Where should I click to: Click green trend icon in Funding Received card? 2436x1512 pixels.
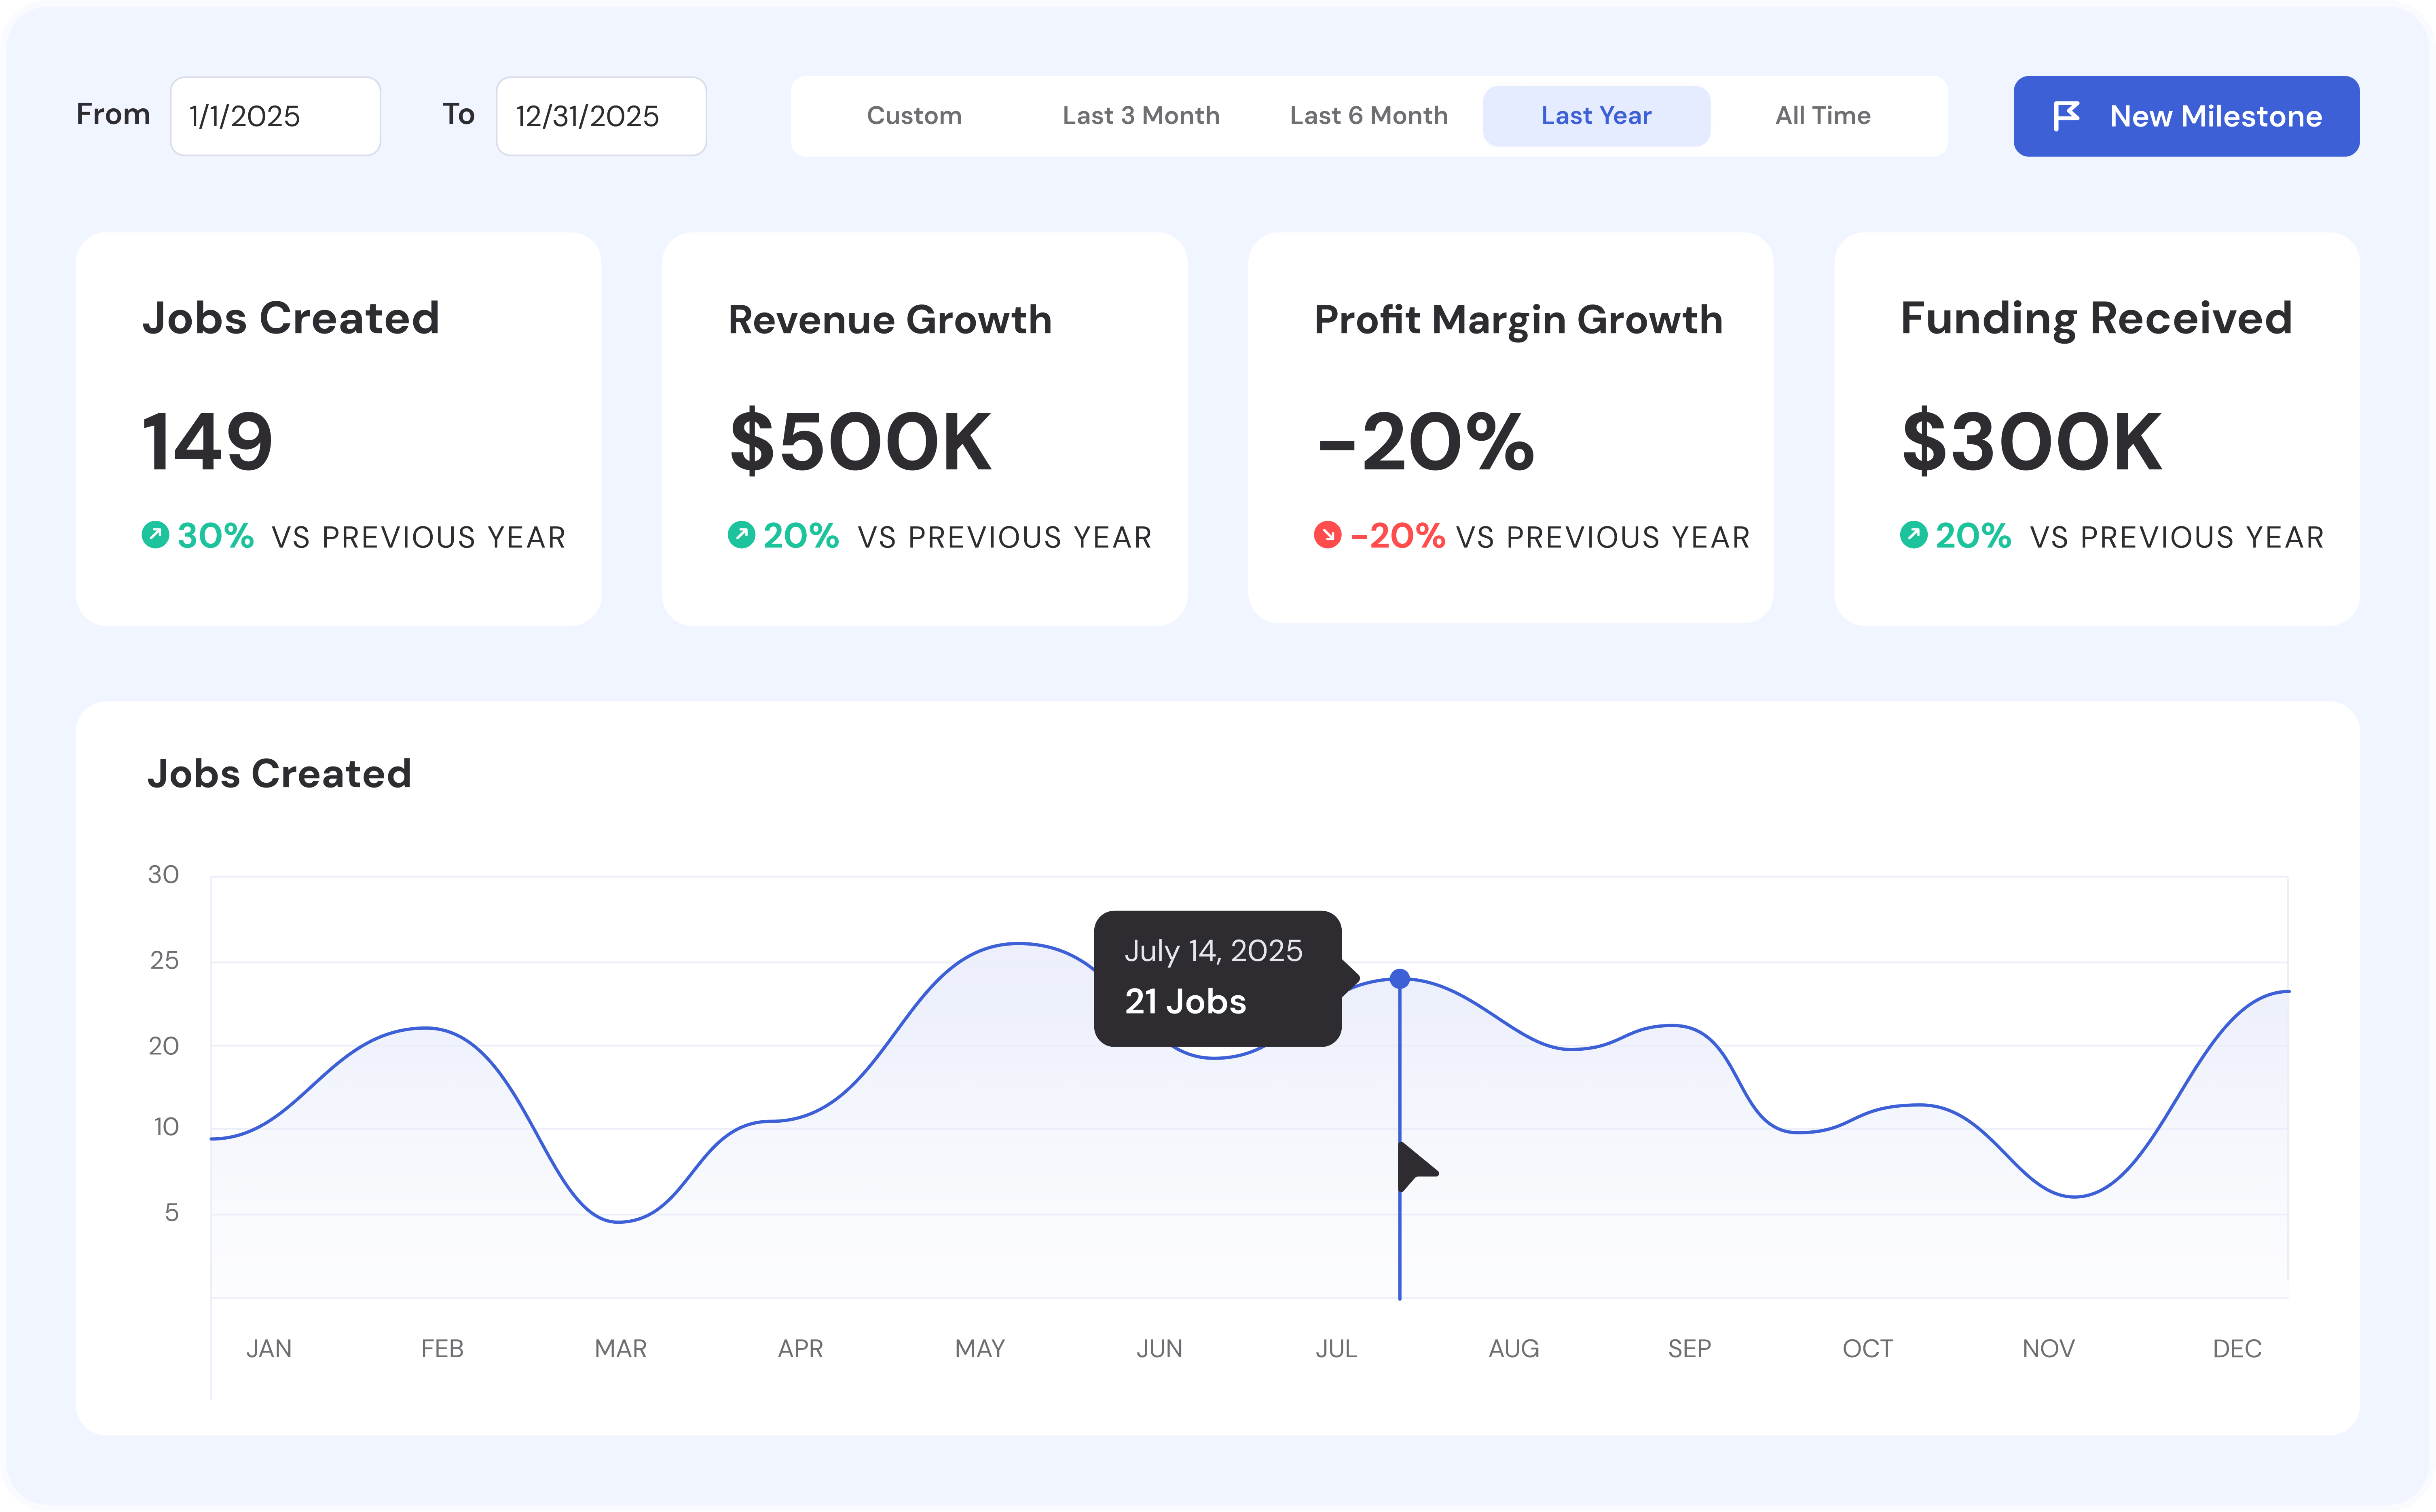coord(1913,535)
